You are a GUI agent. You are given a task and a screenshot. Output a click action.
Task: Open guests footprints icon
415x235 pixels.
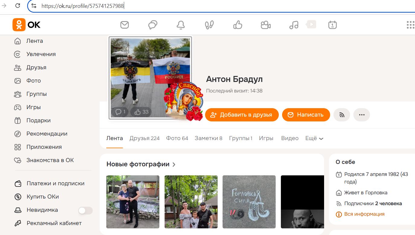pos(209,25)
